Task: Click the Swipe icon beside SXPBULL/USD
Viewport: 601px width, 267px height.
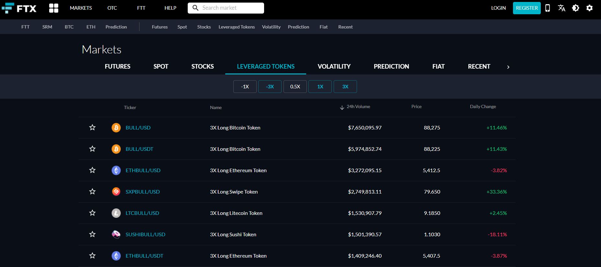Action: pos(116,192)
